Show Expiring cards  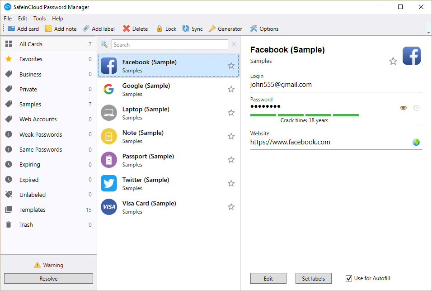point(48,164)
